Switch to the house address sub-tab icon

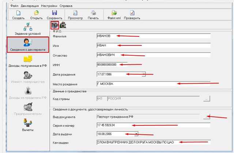63,25
